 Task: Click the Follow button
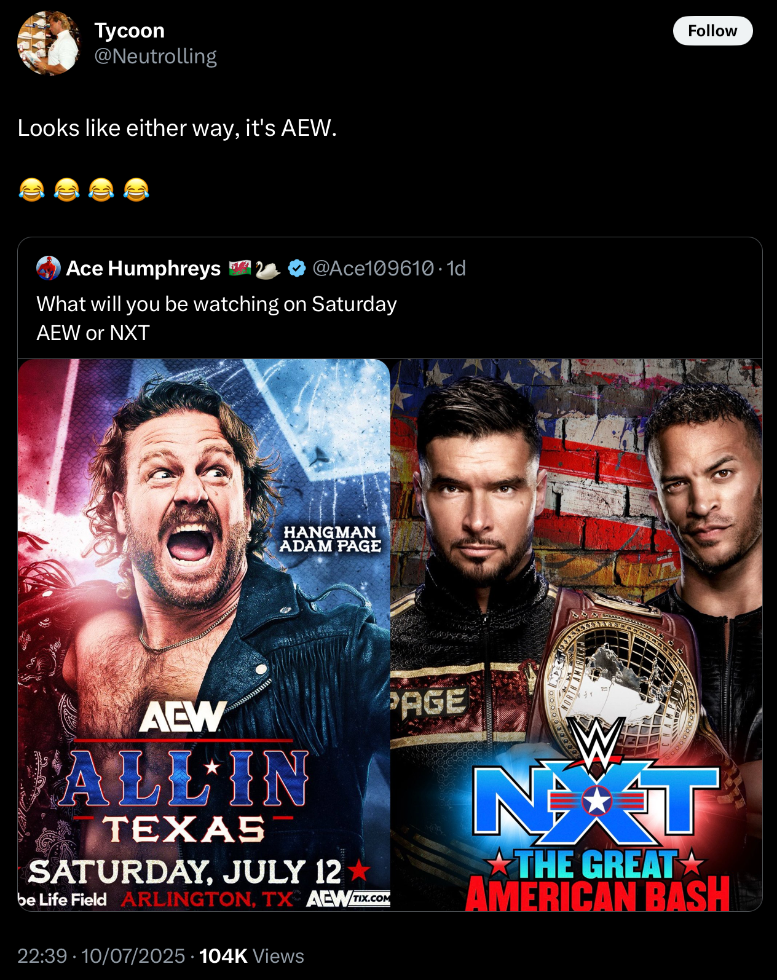[712, 31]
